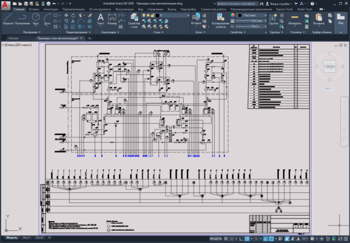Toggle ortho mode in status bar
This screenshot has width=350, height=243.
[x=242, y=239]
